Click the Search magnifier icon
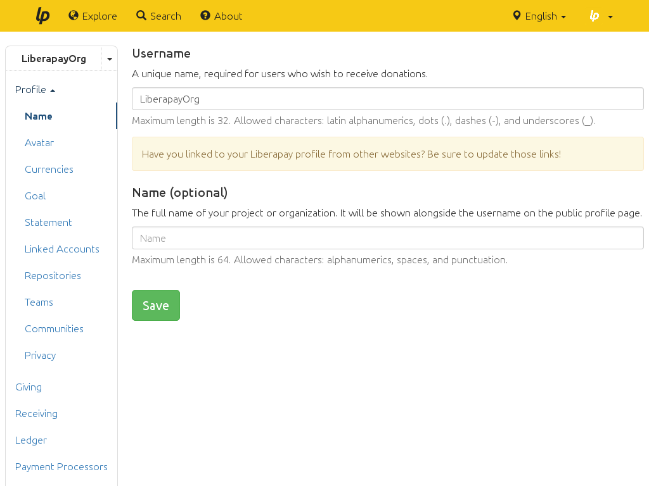Screen dimensions: 649x486 [x=141, y=16]
